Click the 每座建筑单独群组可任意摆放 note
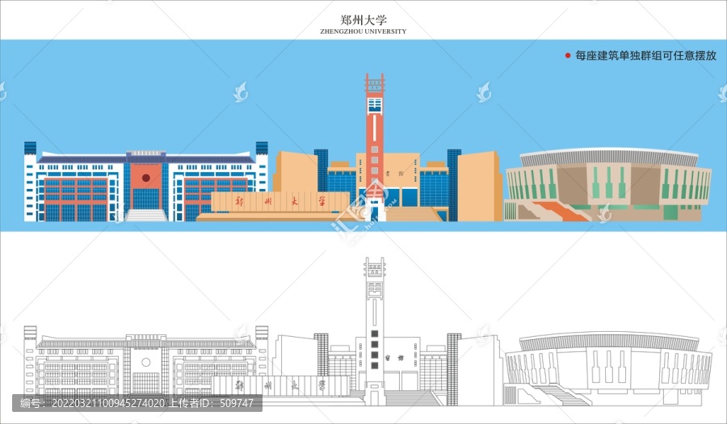Screen dimensions: 727x424 tap(646, 56)
